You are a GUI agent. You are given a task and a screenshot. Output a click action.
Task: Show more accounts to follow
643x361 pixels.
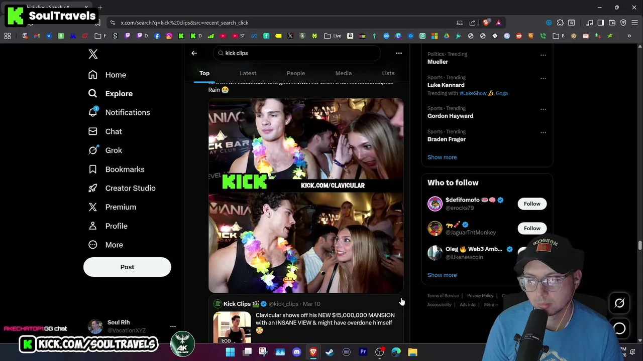442,275
